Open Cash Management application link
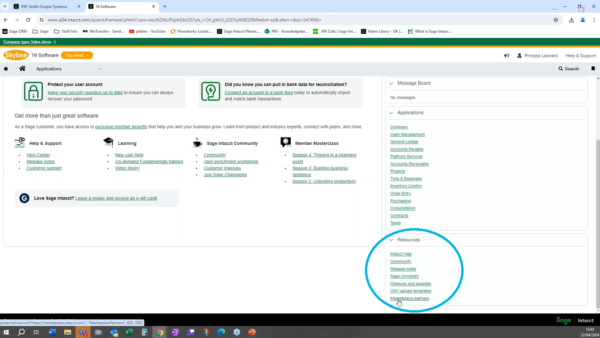The image size is (600, 338). [407, 135]
